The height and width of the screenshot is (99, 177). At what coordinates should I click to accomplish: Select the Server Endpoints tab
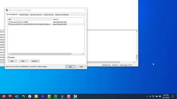tap(12, 15)
